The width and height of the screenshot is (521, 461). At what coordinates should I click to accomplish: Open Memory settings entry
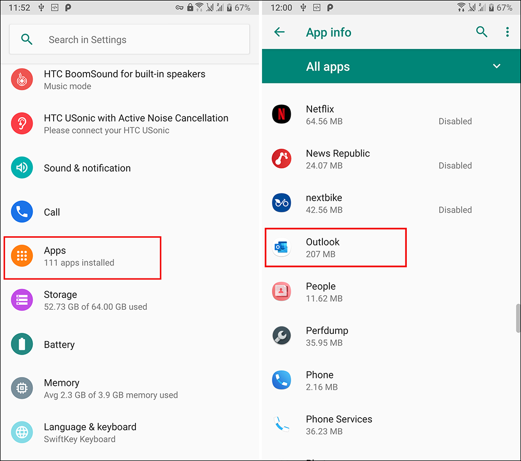point(130,388)
